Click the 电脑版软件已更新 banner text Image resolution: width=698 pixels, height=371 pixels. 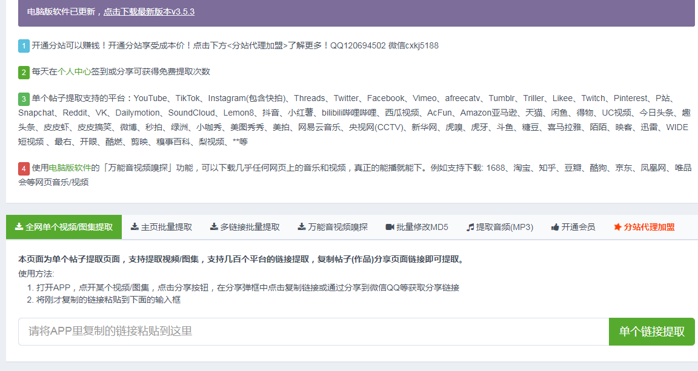click(61, 11)
